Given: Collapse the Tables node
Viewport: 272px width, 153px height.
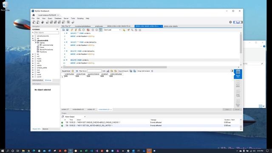Looking at the screenshot, I should (36, 42).
